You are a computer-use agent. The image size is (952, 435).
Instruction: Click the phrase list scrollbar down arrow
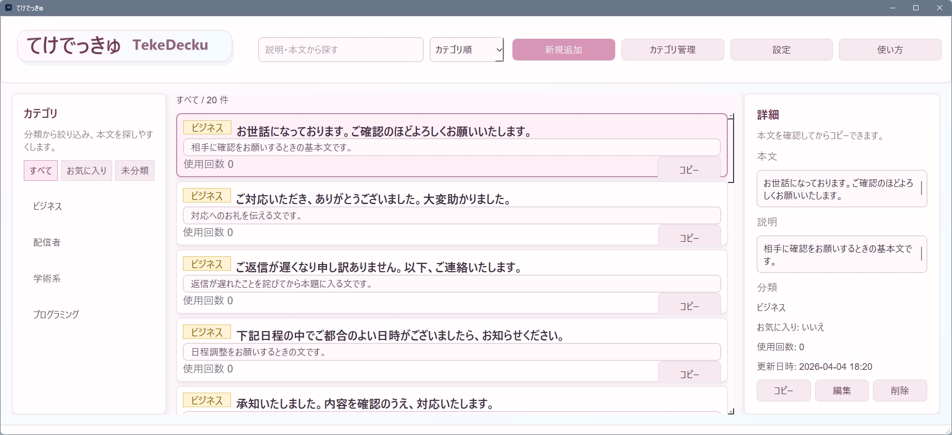[731, 411]
